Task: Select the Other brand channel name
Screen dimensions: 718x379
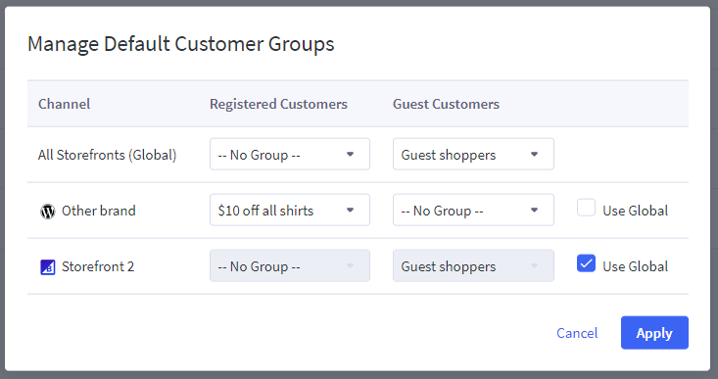Action: click(99, 211)
